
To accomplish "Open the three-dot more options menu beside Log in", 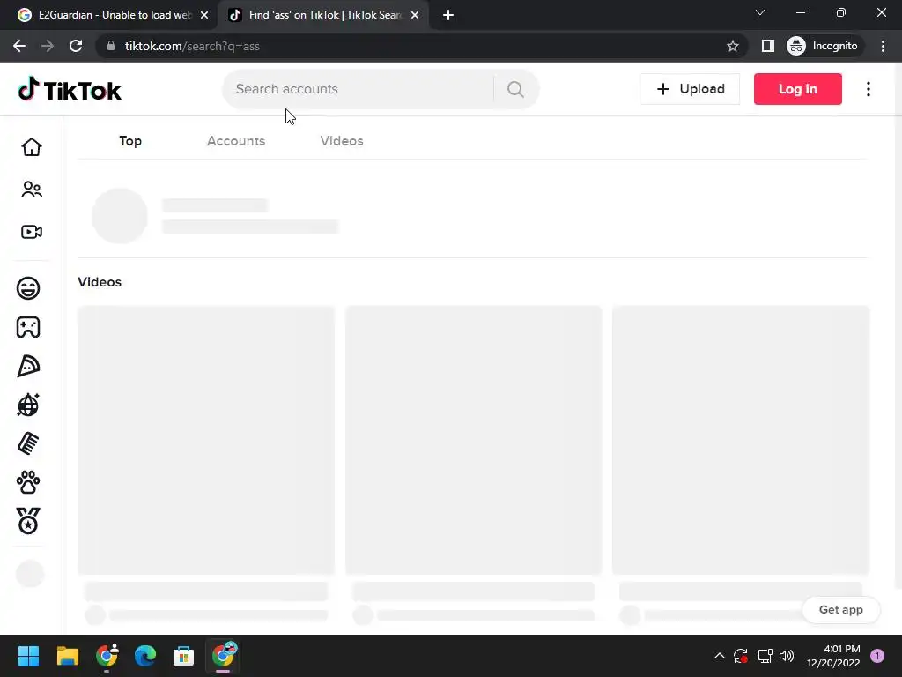I will (x=868, y=89).
